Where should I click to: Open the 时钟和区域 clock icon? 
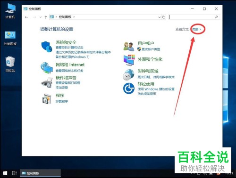click(x=128, y=75)
